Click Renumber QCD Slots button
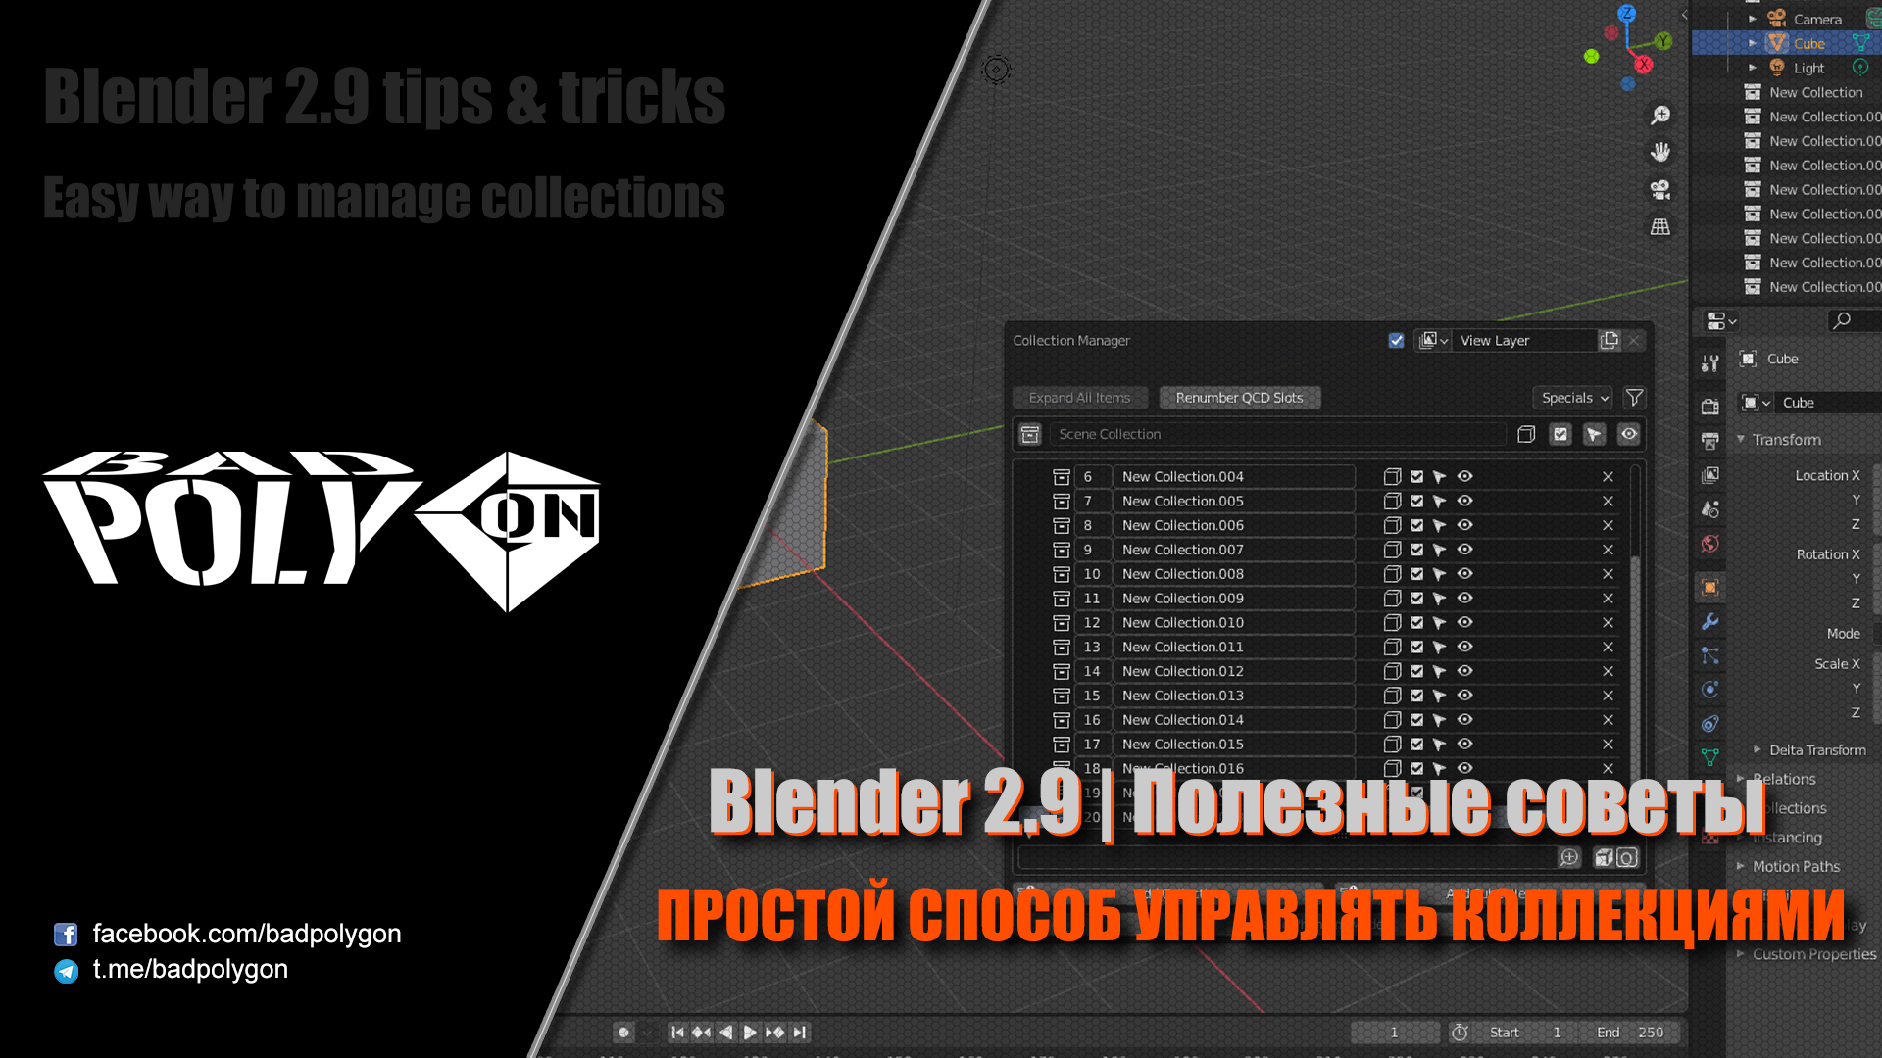The width and height of the screenshot is (1882, 1058). [x=1238, y=397]
